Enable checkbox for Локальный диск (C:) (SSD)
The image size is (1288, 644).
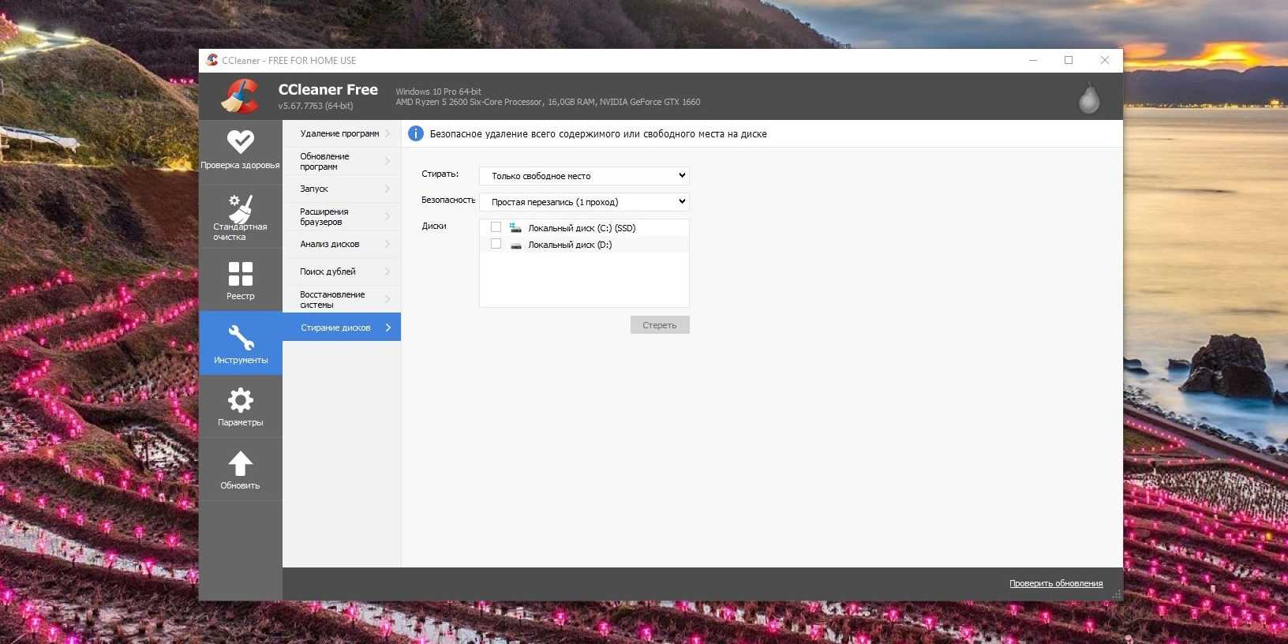click(496, 227)
